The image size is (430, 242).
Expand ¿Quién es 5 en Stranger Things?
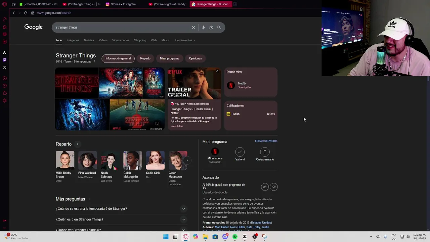click(x=121, y=219)
